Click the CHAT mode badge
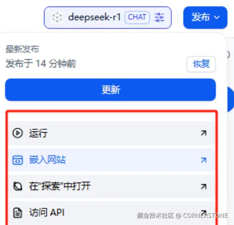The height and width of the screenshot is (225, 234). point(137,17)
